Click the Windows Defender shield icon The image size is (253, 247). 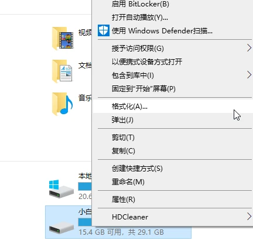[x=104, y=30]
